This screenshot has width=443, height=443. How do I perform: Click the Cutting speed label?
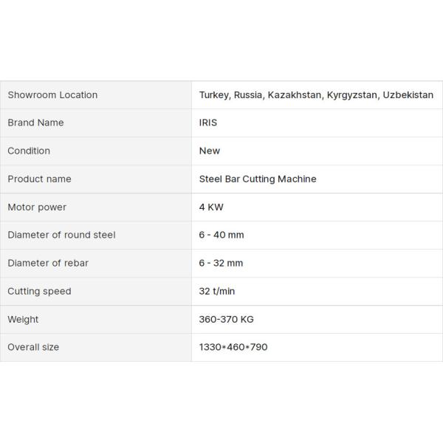pos(39,291)
